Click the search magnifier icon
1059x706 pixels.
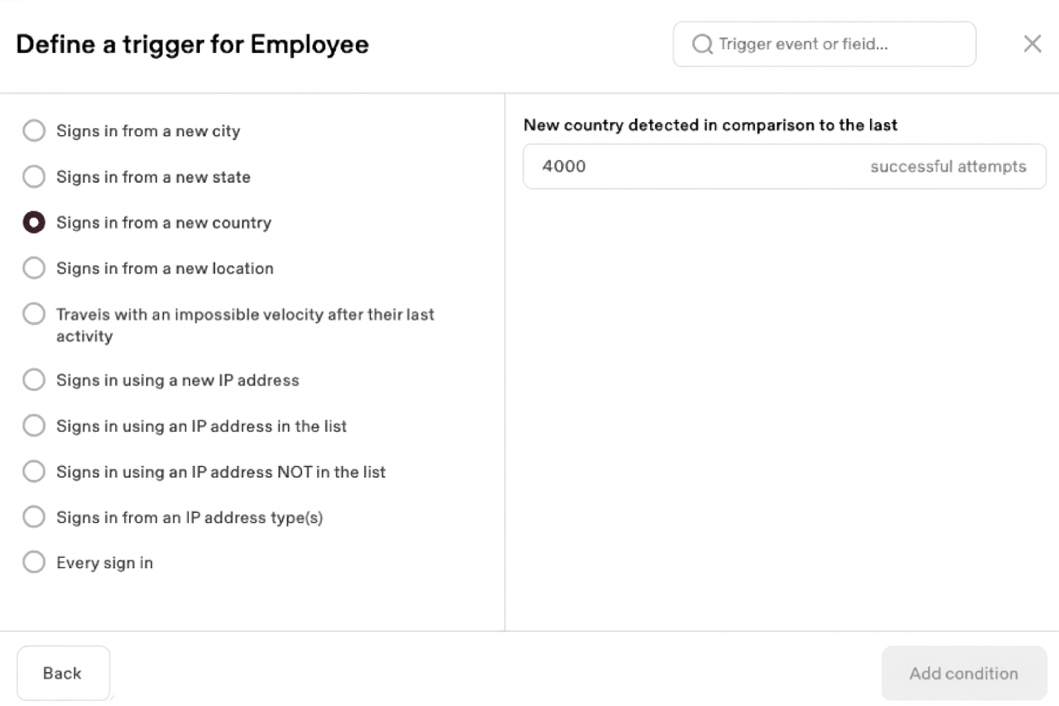[x=702, y=44]
